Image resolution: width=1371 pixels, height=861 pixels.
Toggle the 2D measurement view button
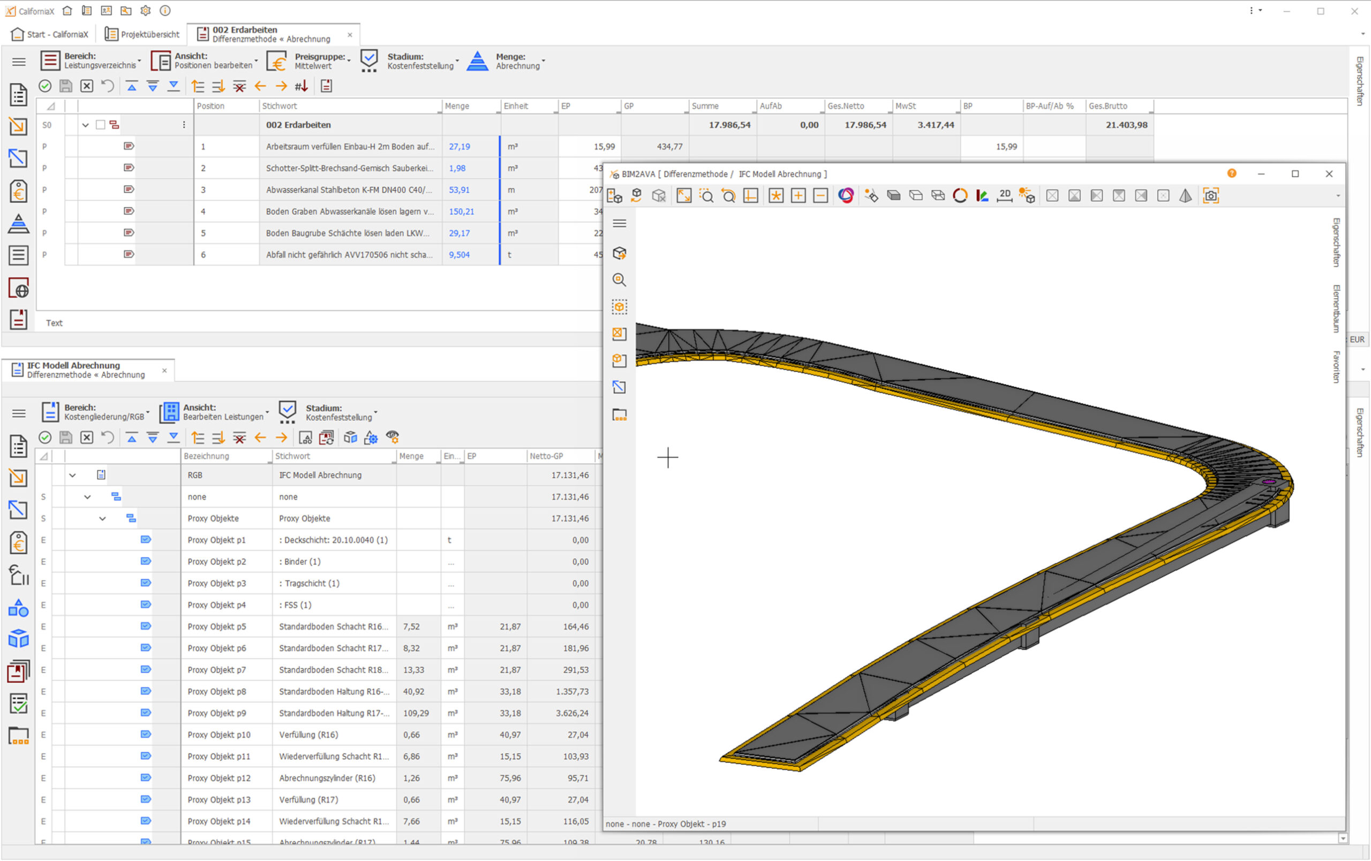click(x=1004, y=196)
